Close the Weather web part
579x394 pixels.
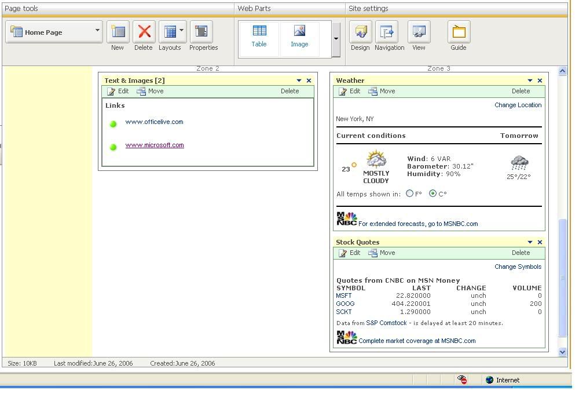540,81
